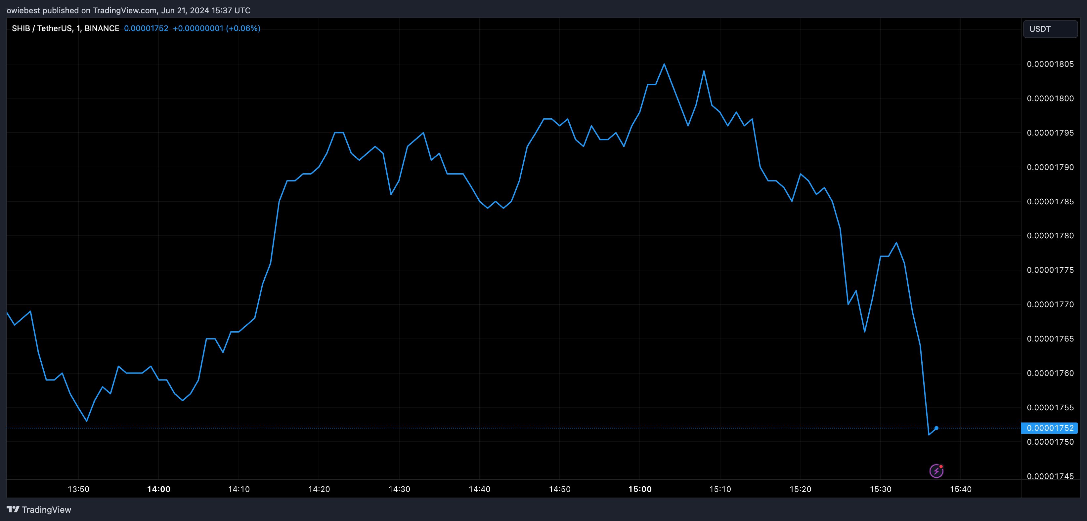This screenshot has width=1087, height=521.
Task: Click the 14:30 time axis label
Action: [399, 489]
